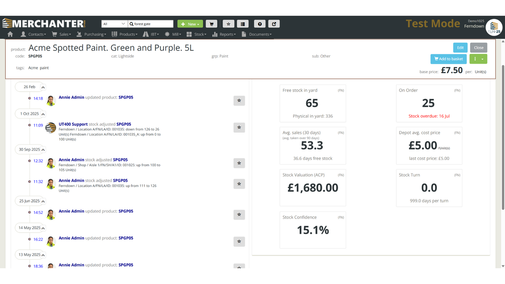505x284 pixels.
Task: Click FN note on Free stock card
Action: coord(341,90)
